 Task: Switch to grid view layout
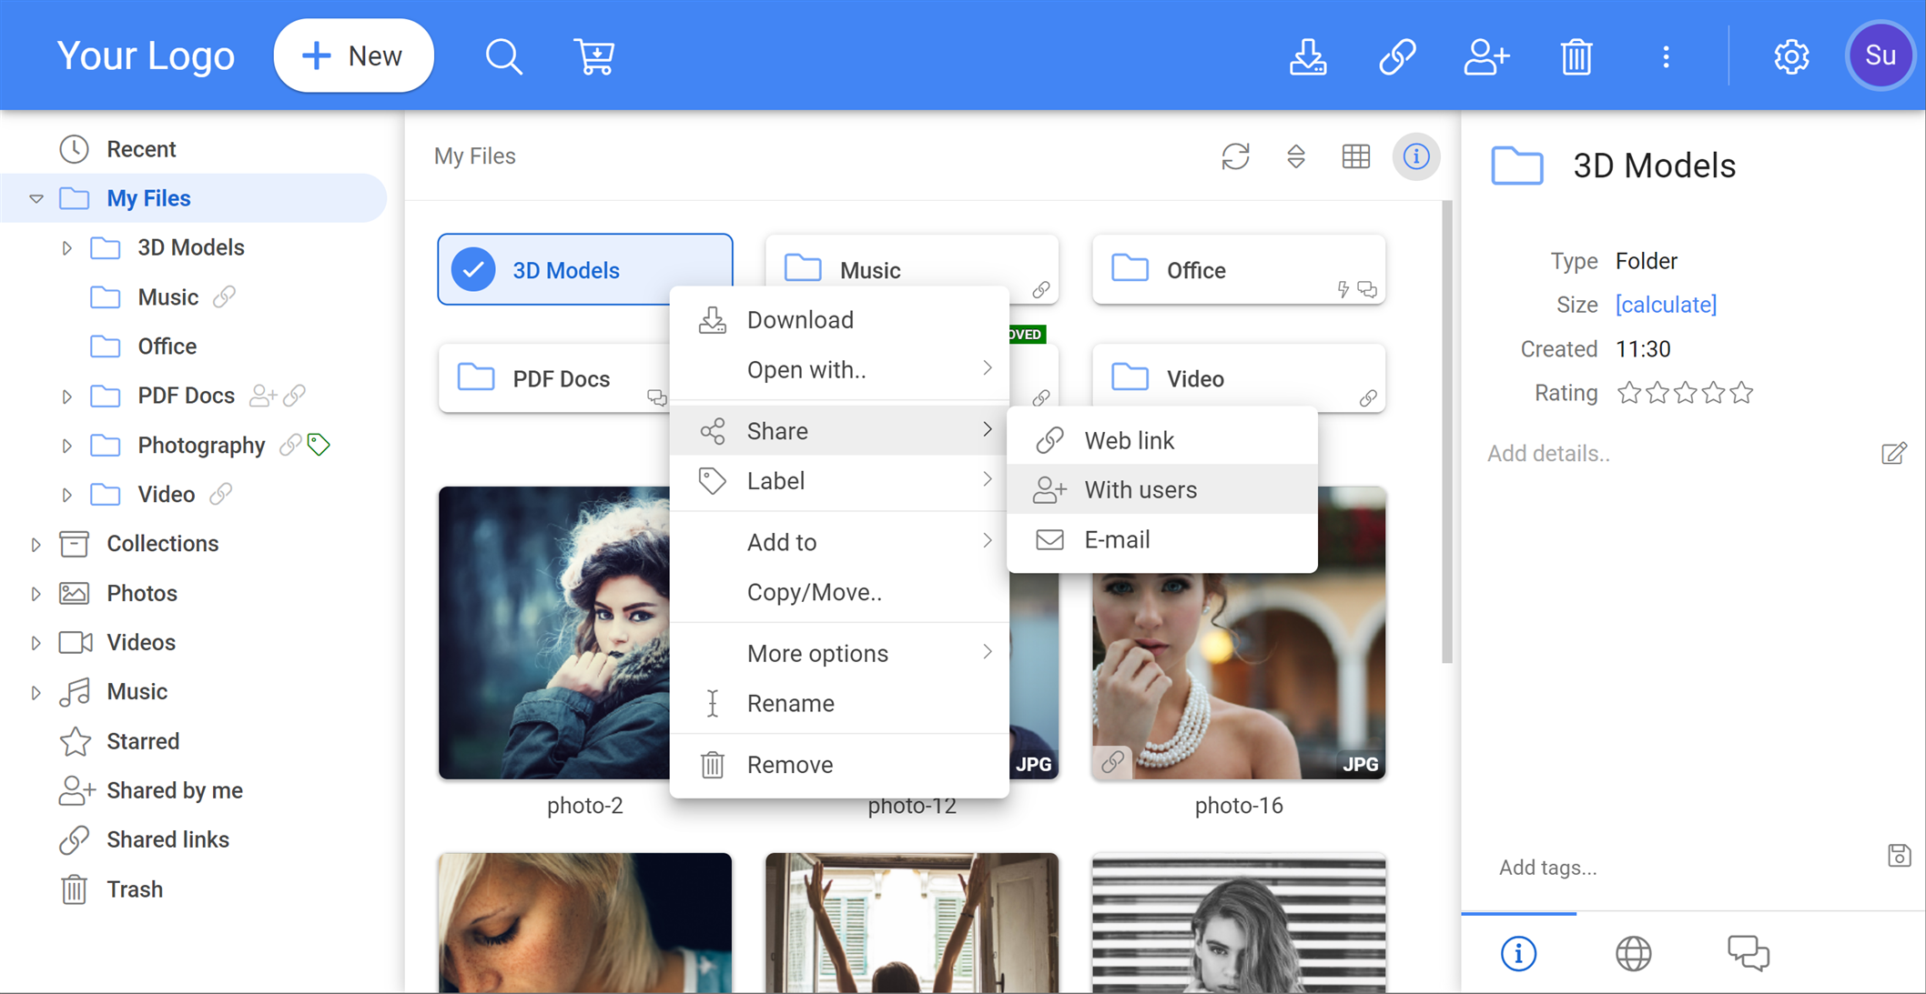tap(1355, 156)
